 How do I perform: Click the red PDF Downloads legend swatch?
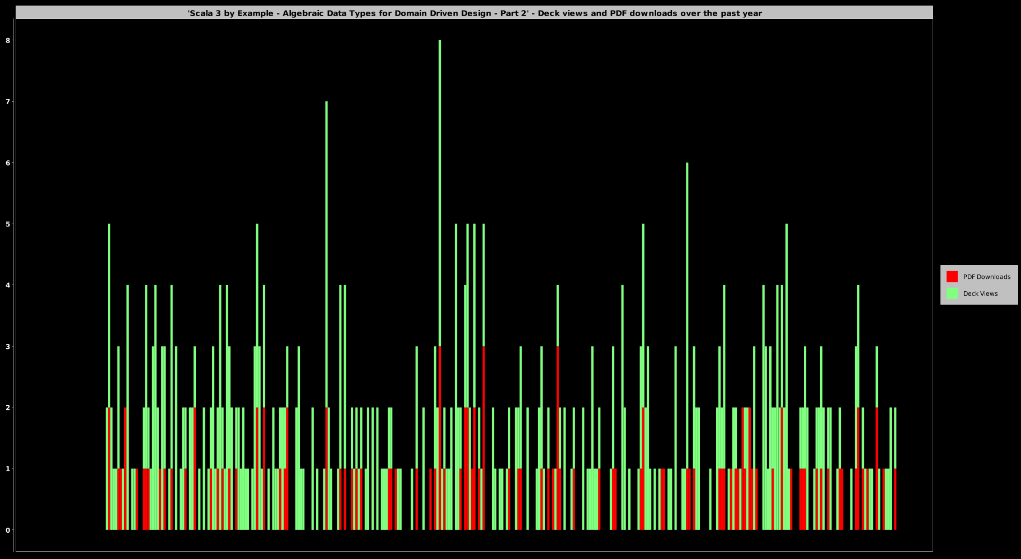(x=952, y=277)
